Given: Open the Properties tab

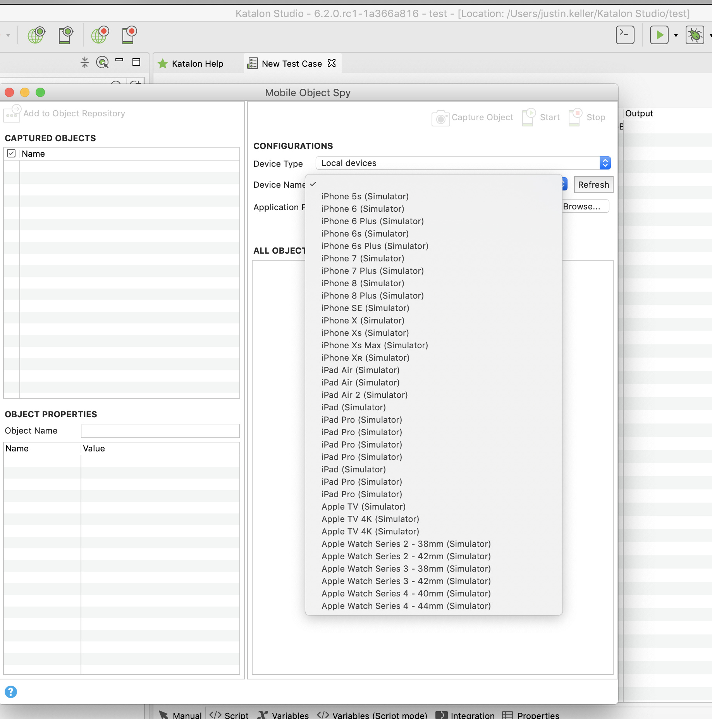Looking at the screenshot, I should (531, 715).
